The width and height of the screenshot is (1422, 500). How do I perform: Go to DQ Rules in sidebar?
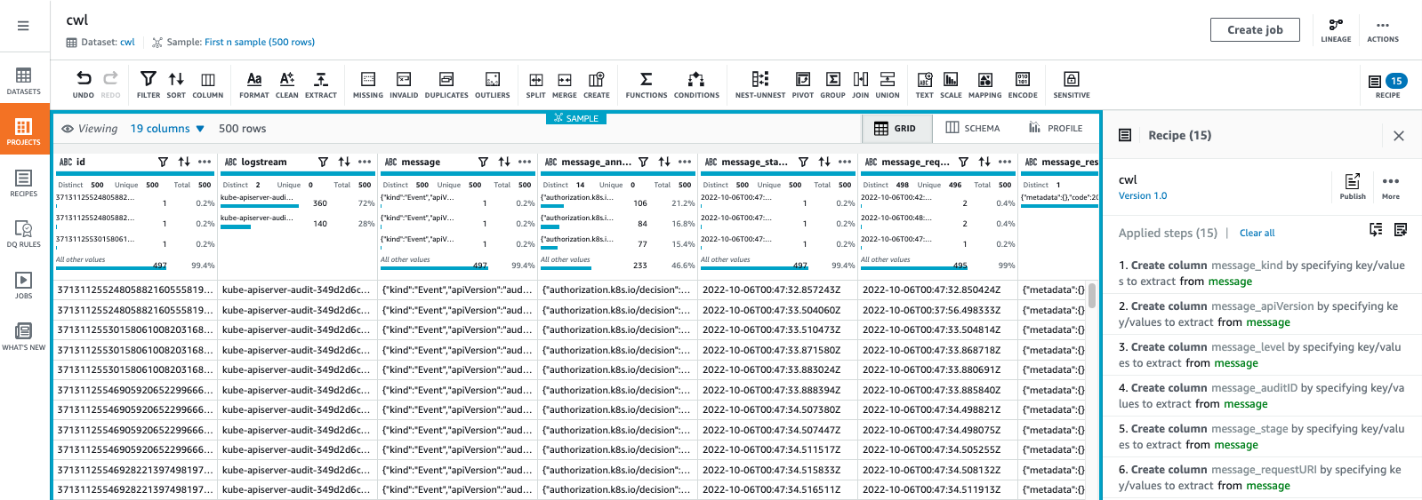click(x=24, y=234)
